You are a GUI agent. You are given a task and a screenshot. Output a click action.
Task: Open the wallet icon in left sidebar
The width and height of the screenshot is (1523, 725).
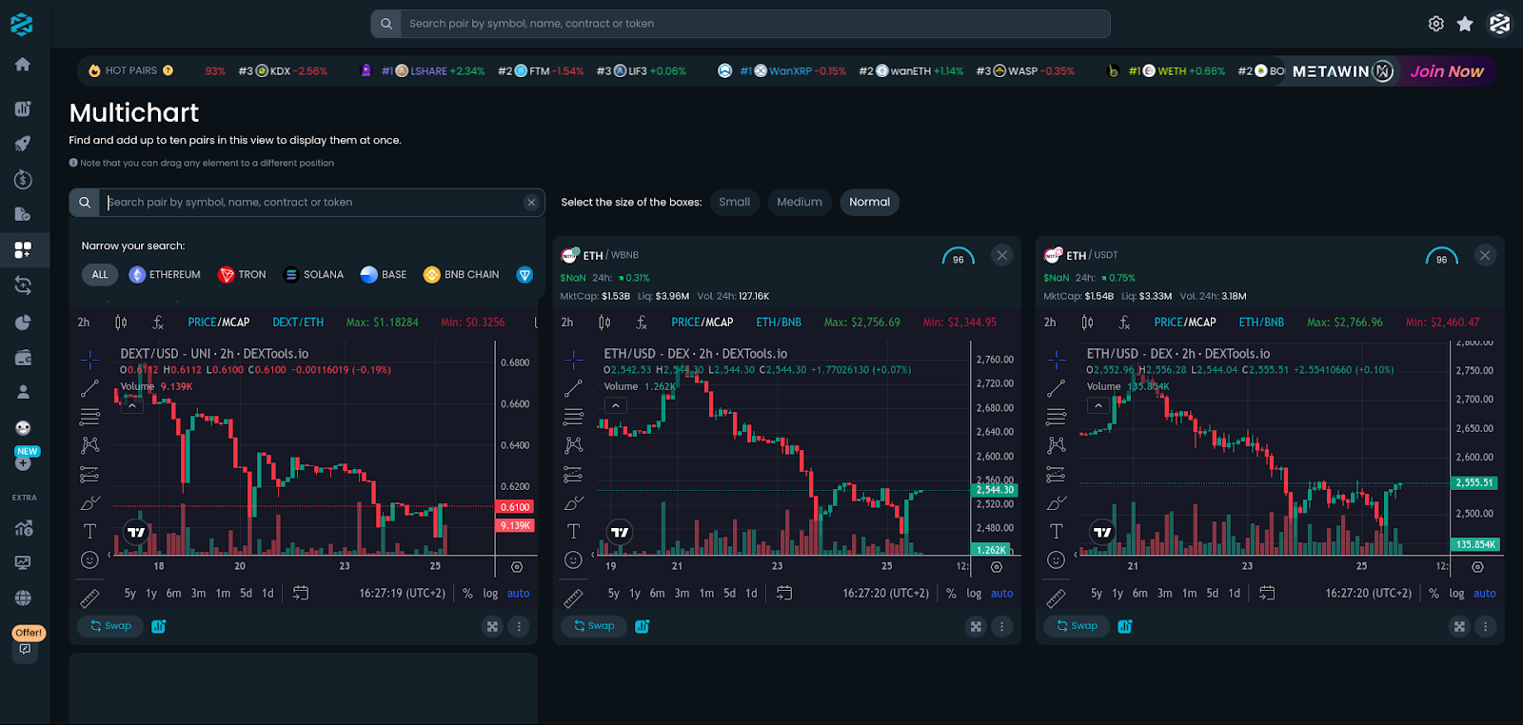[23, 358]
